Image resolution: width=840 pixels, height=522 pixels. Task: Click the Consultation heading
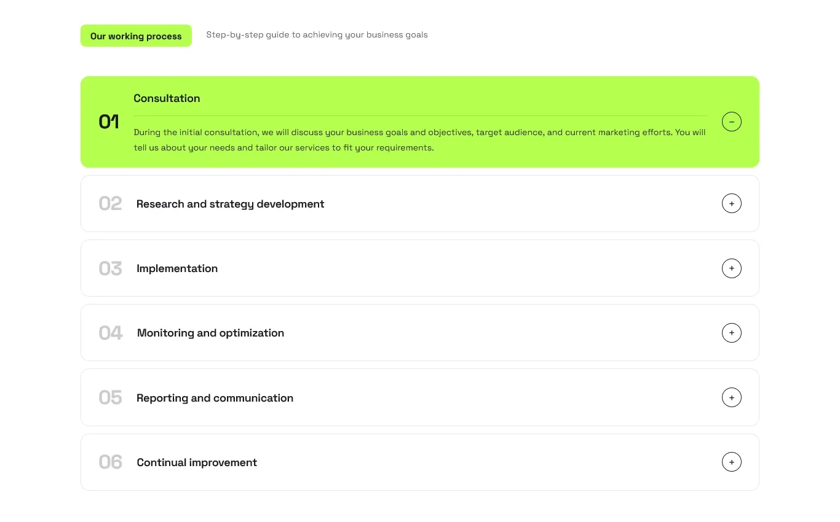[x=167, y=98]
